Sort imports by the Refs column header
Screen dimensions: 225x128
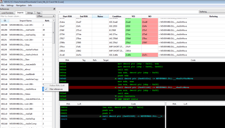click(47, 21)
